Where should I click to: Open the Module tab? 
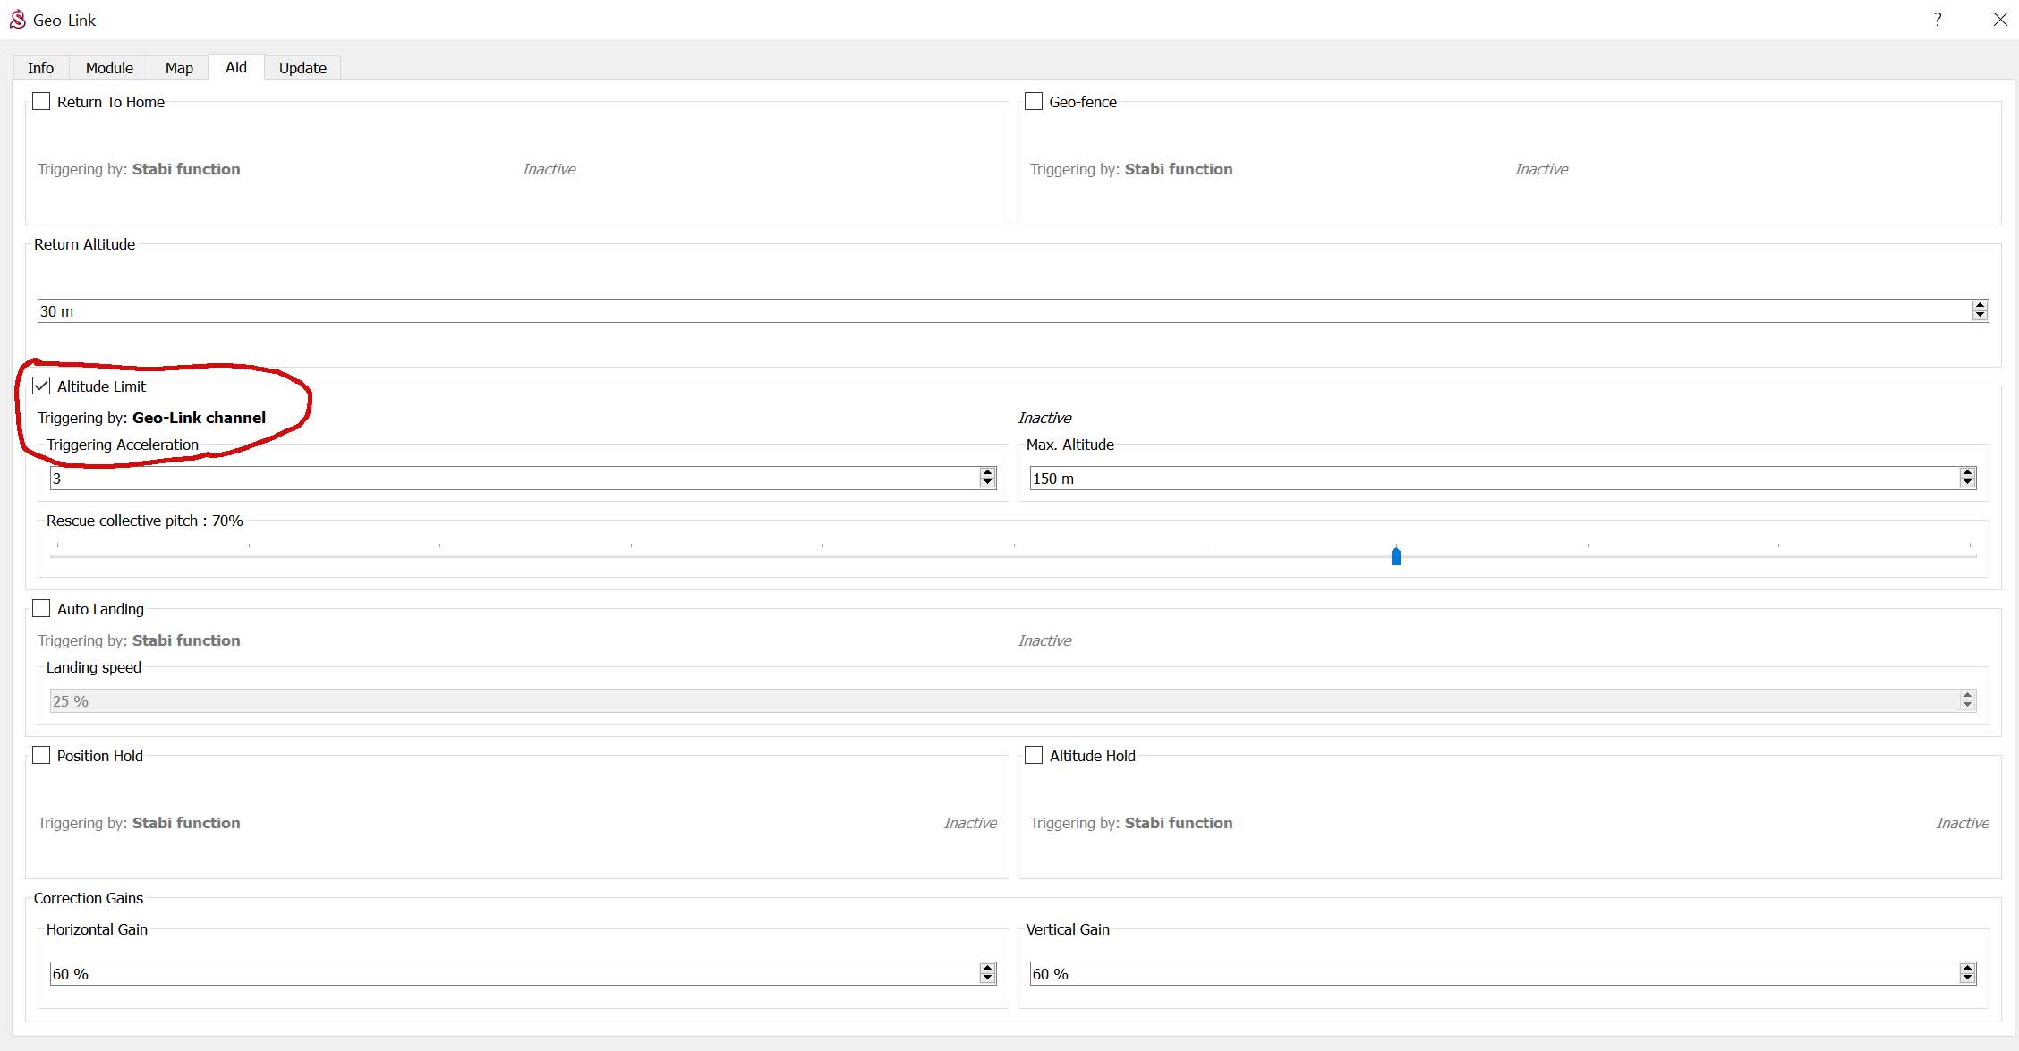(x=109, y=68)
